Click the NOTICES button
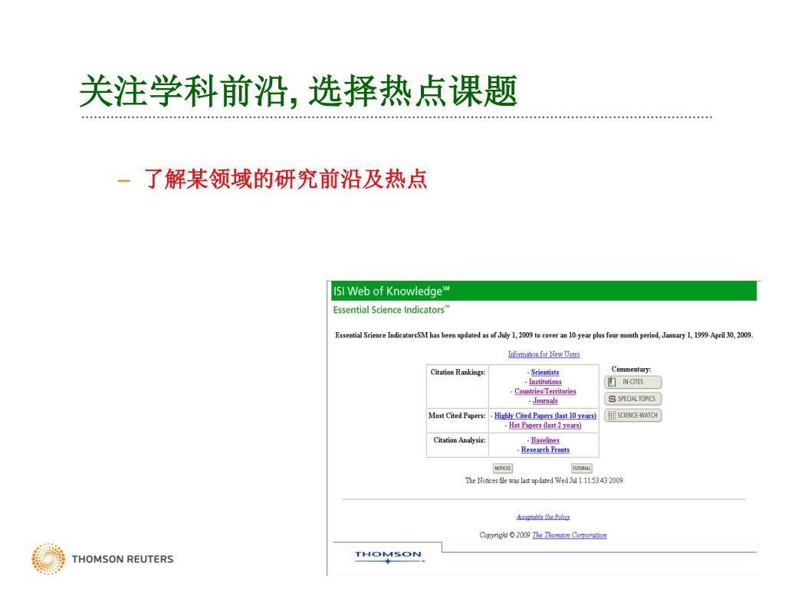 coord(503,469)
